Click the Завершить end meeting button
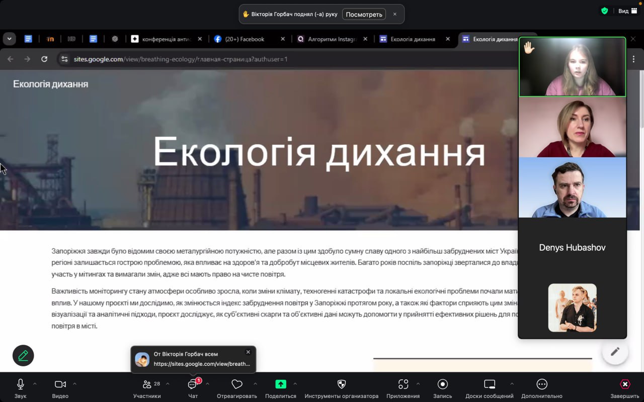644x402 pixels. [625, 384]
